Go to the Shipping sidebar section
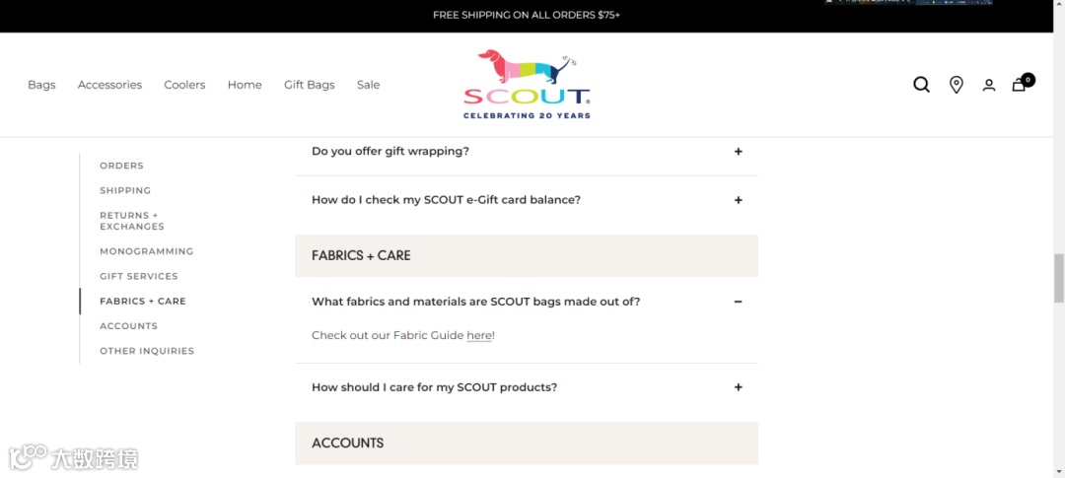This screenshot has width=1065, height=478. tap(125, 190)
